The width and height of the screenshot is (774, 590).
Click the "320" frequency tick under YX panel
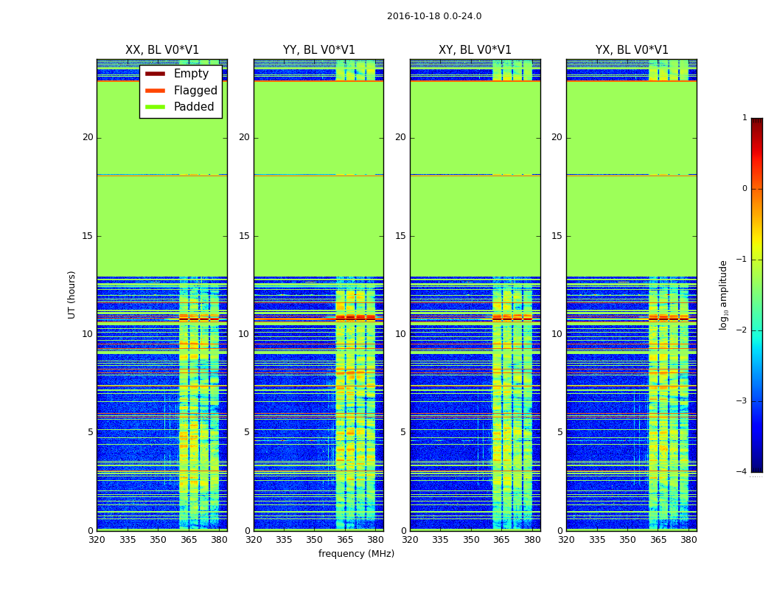click(x=567, y=540)
